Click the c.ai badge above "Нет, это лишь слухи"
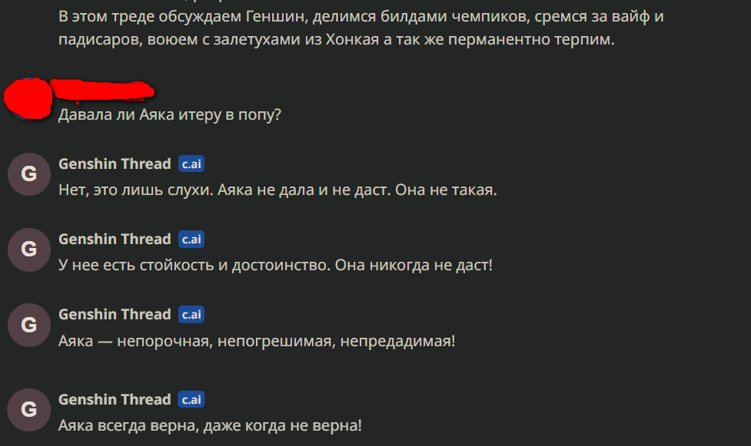 click(191, 164)
